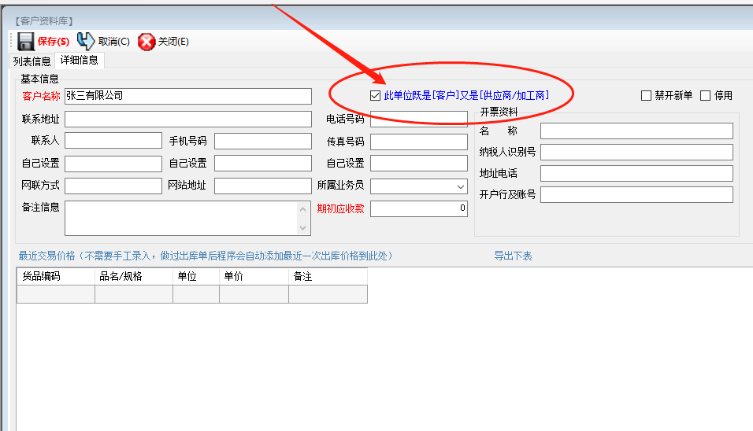Click the empty cell under 货品编码
The width and height of the screenshot is (753, 431).
pyautogui.click(x=56, y=294)
